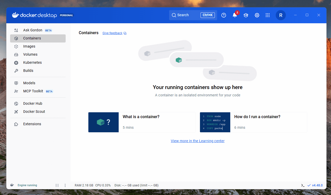Open engine options three-dot menu

click(65, 185)
